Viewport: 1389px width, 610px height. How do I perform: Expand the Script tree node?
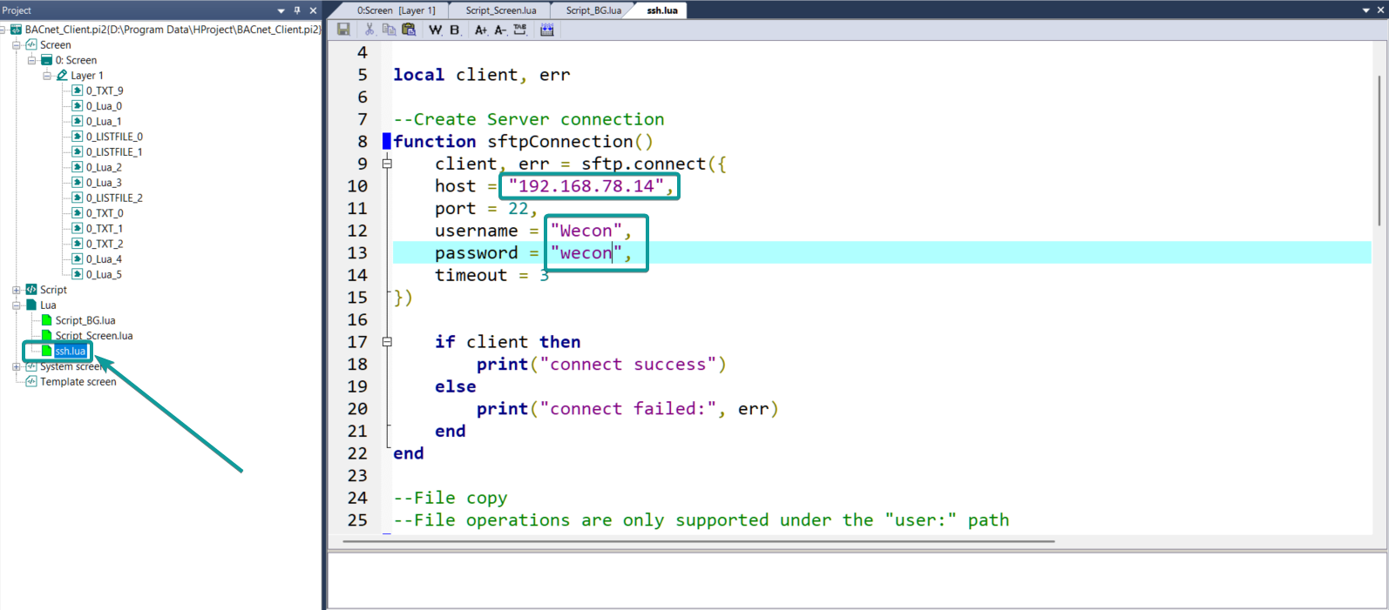16,290
